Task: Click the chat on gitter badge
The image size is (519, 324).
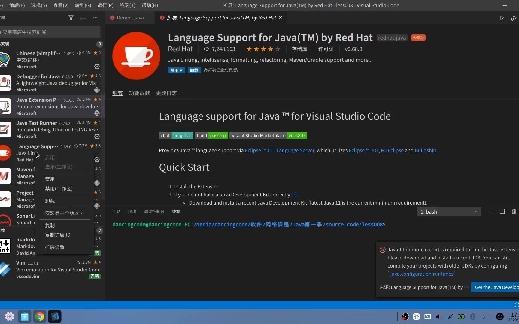Action: pos(176,136)
